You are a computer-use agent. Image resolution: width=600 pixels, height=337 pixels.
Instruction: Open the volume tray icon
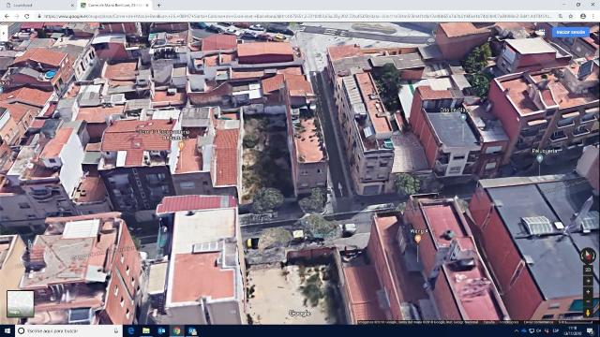click(x=539, y=330)
